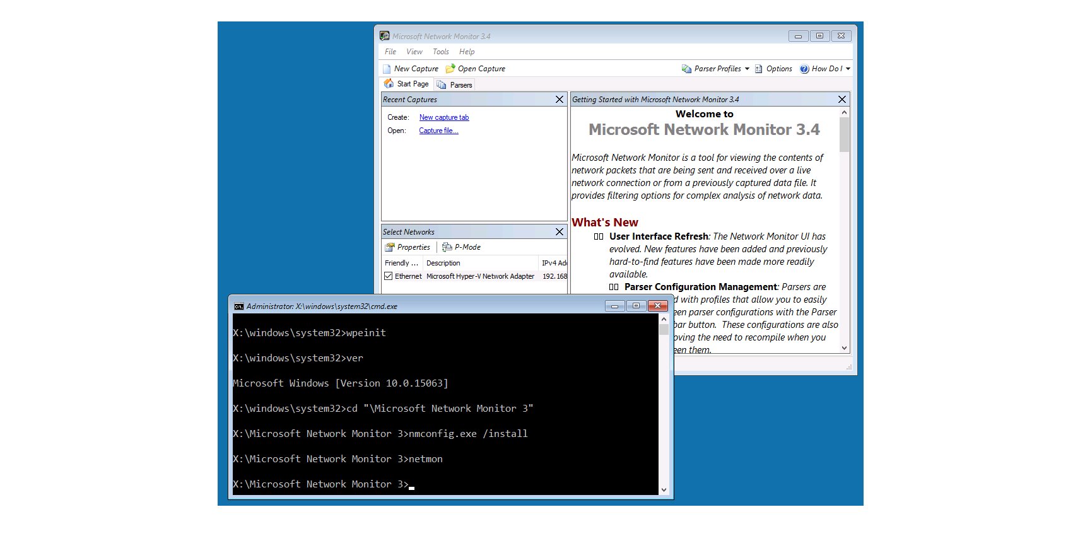Image resolution: width=1085 pixels, height=536 pixels.
Task: Click the Getting Started scrollbar down arrow
Action: pyautogui.click(x=845, y=348)
